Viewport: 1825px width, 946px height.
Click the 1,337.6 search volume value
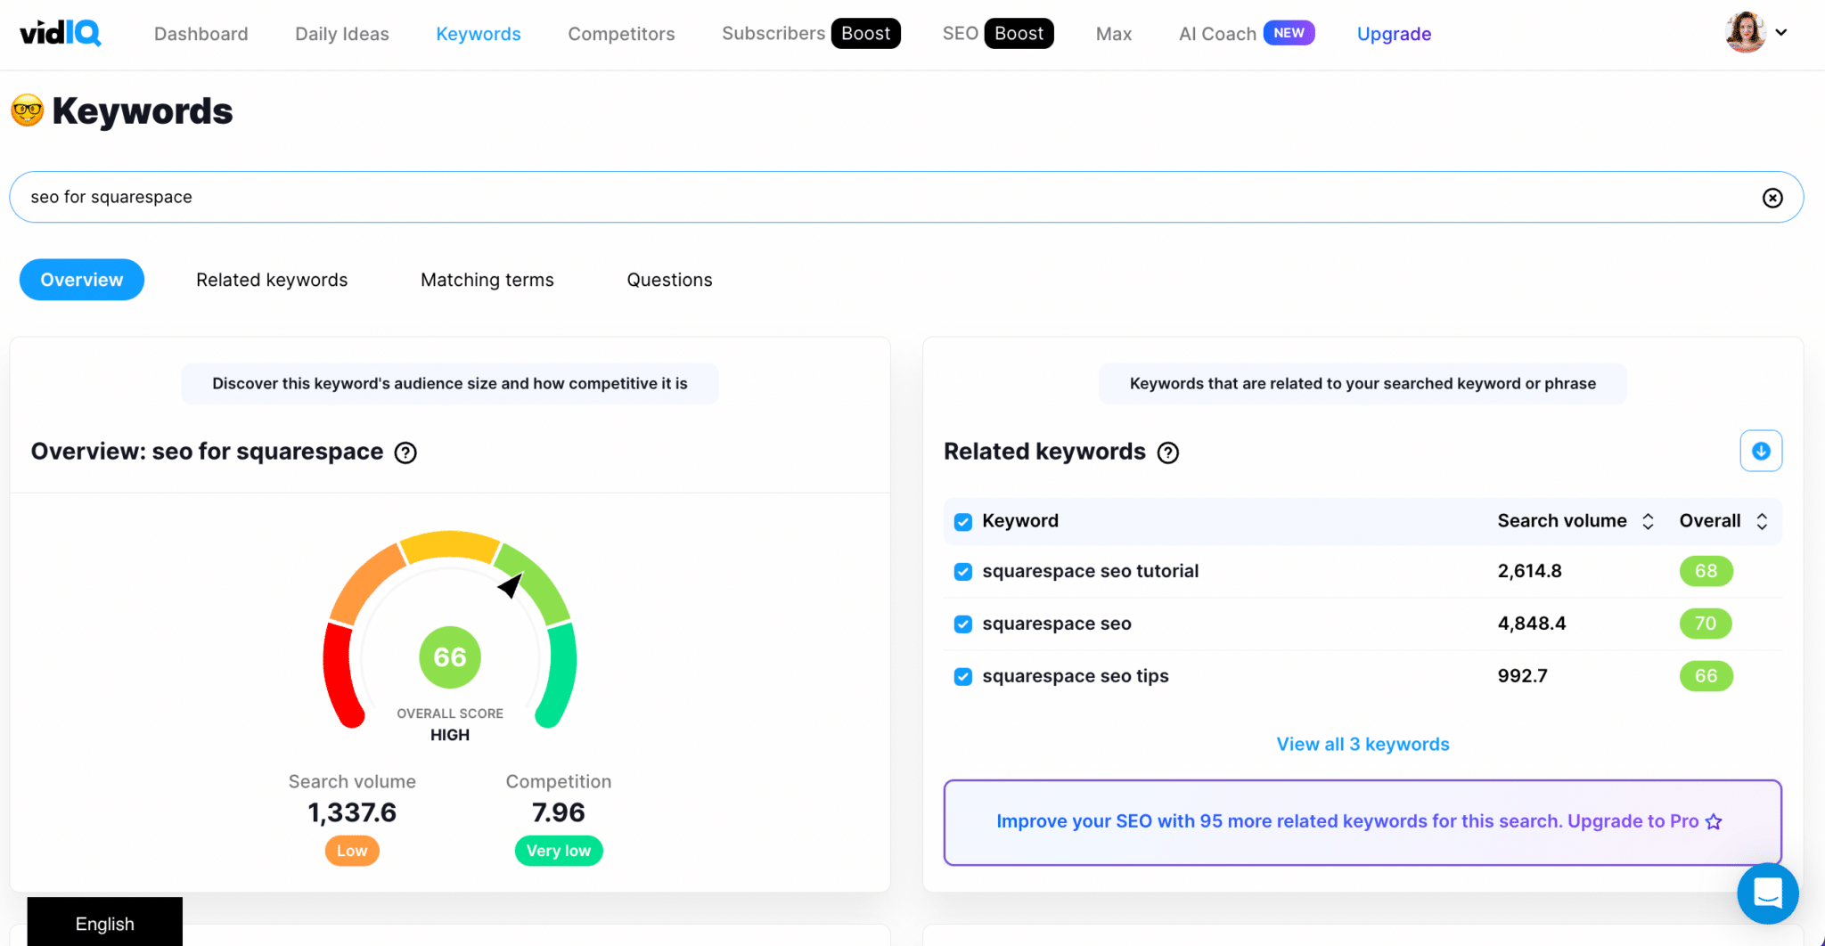tap(352, 812)
